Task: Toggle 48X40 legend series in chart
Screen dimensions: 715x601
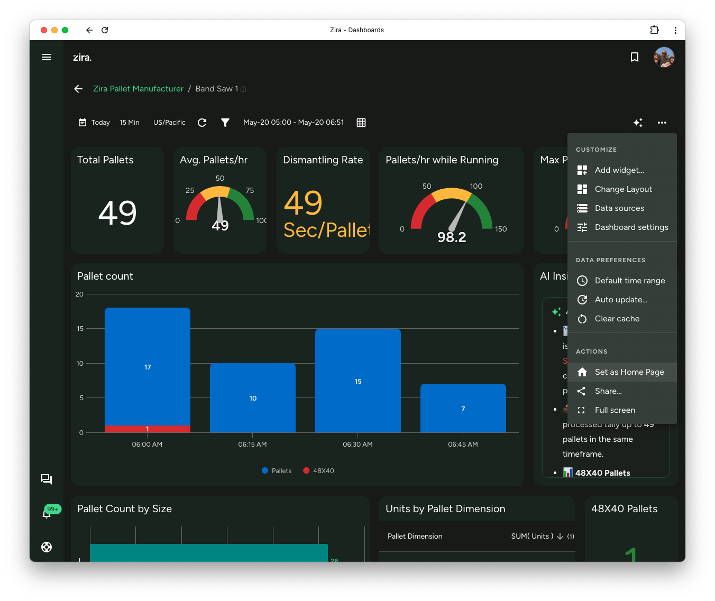Action: click(x=318, y=471)
